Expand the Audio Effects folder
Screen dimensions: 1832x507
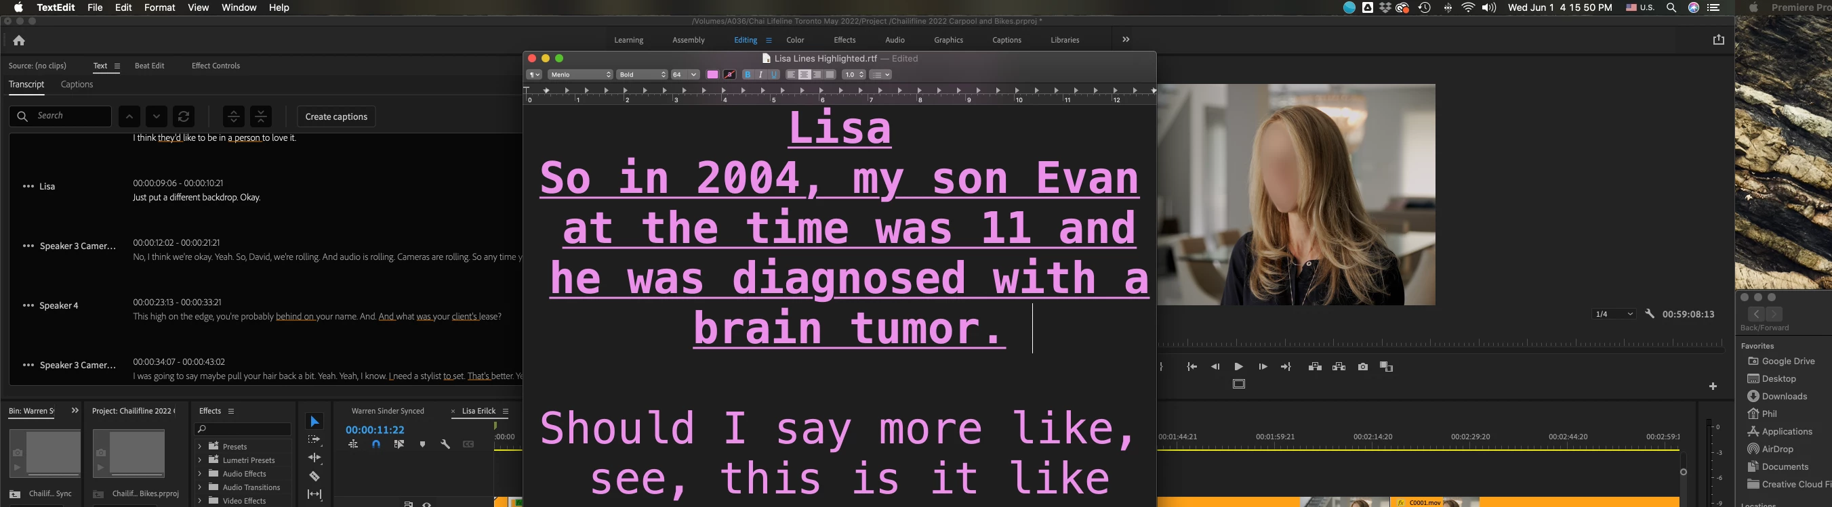[200, 474]
